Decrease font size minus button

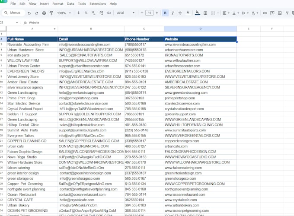(142, 13)
